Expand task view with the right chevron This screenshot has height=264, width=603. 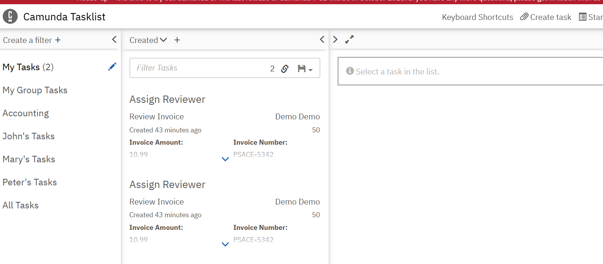335,39
